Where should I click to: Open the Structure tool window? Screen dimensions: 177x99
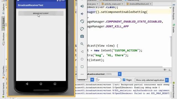(x=3, y=39)
